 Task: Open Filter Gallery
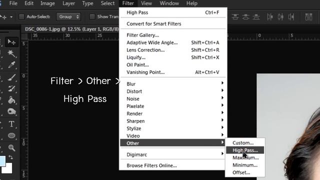coord(173,35)
